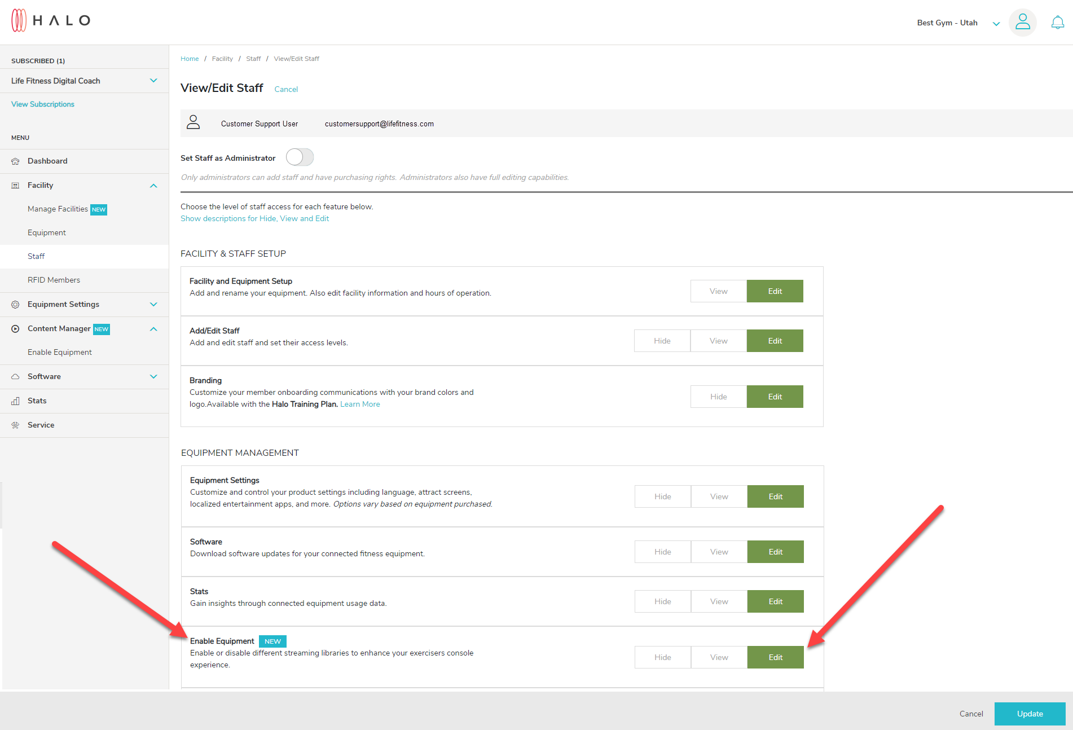Click the Dashboard home icon
The image size is (1073, 730).
tap(15, 161)
